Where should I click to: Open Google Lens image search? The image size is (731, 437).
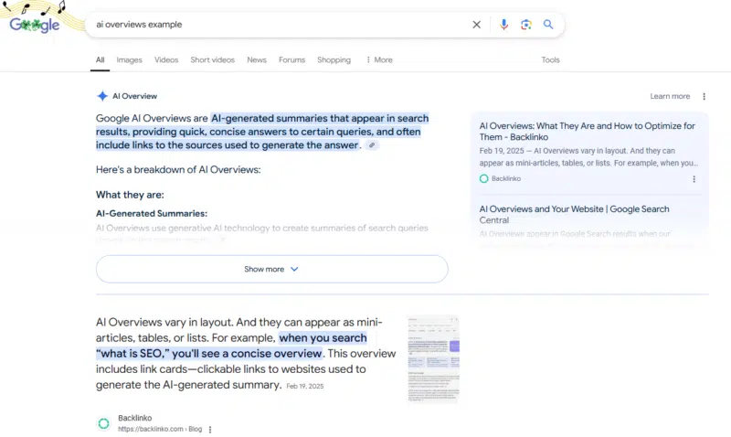pyautogui.click(x=526, y=25)
